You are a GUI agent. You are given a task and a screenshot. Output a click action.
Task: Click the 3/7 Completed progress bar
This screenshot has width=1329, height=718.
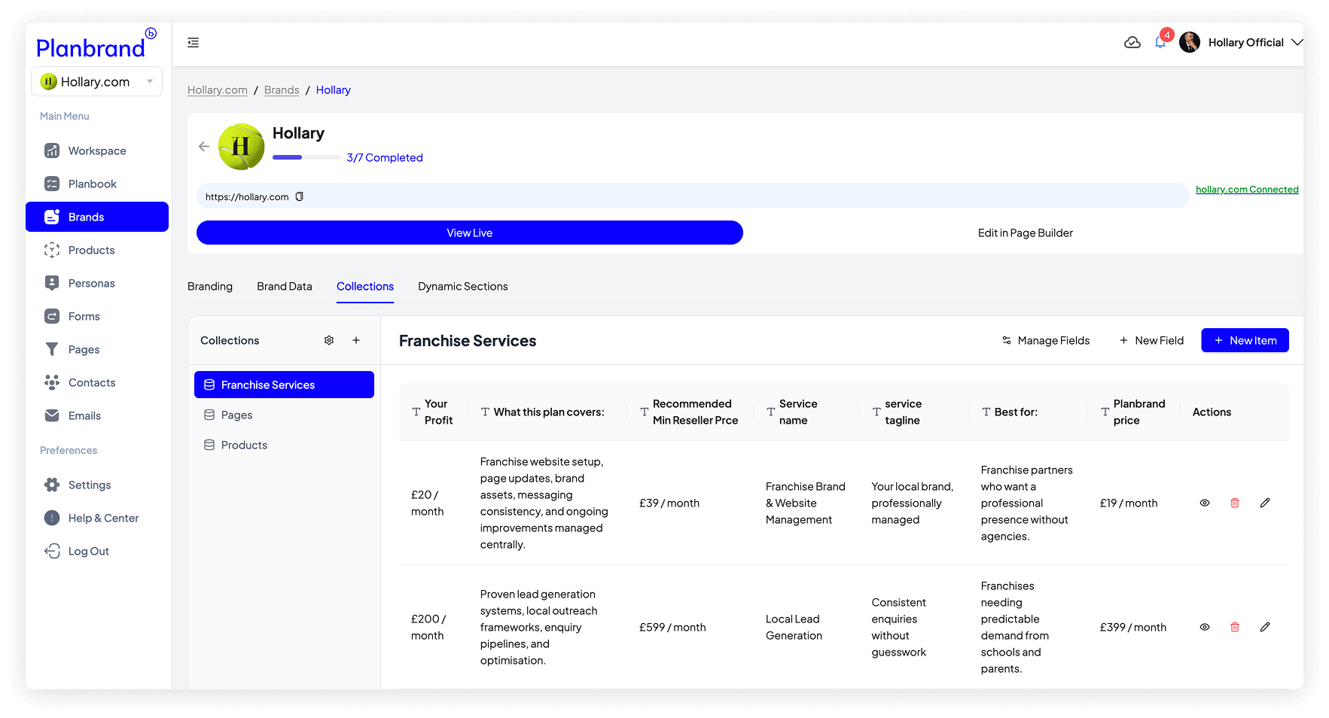point(306,157)
